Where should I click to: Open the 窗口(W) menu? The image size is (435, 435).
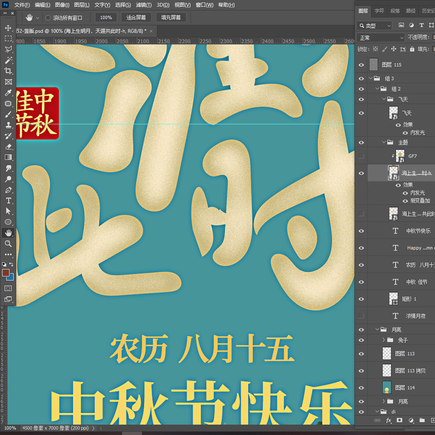(204, 5)
